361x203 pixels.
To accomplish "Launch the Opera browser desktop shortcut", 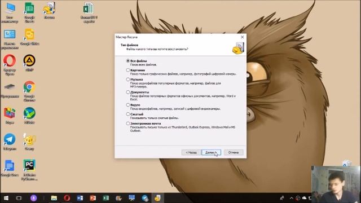I will pos(10,65).
